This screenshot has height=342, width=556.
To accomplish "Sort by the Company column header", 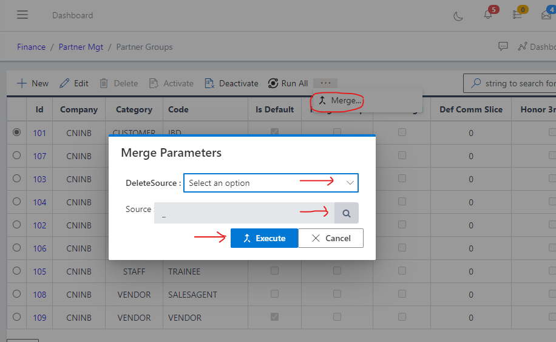I will pos(79,109).
